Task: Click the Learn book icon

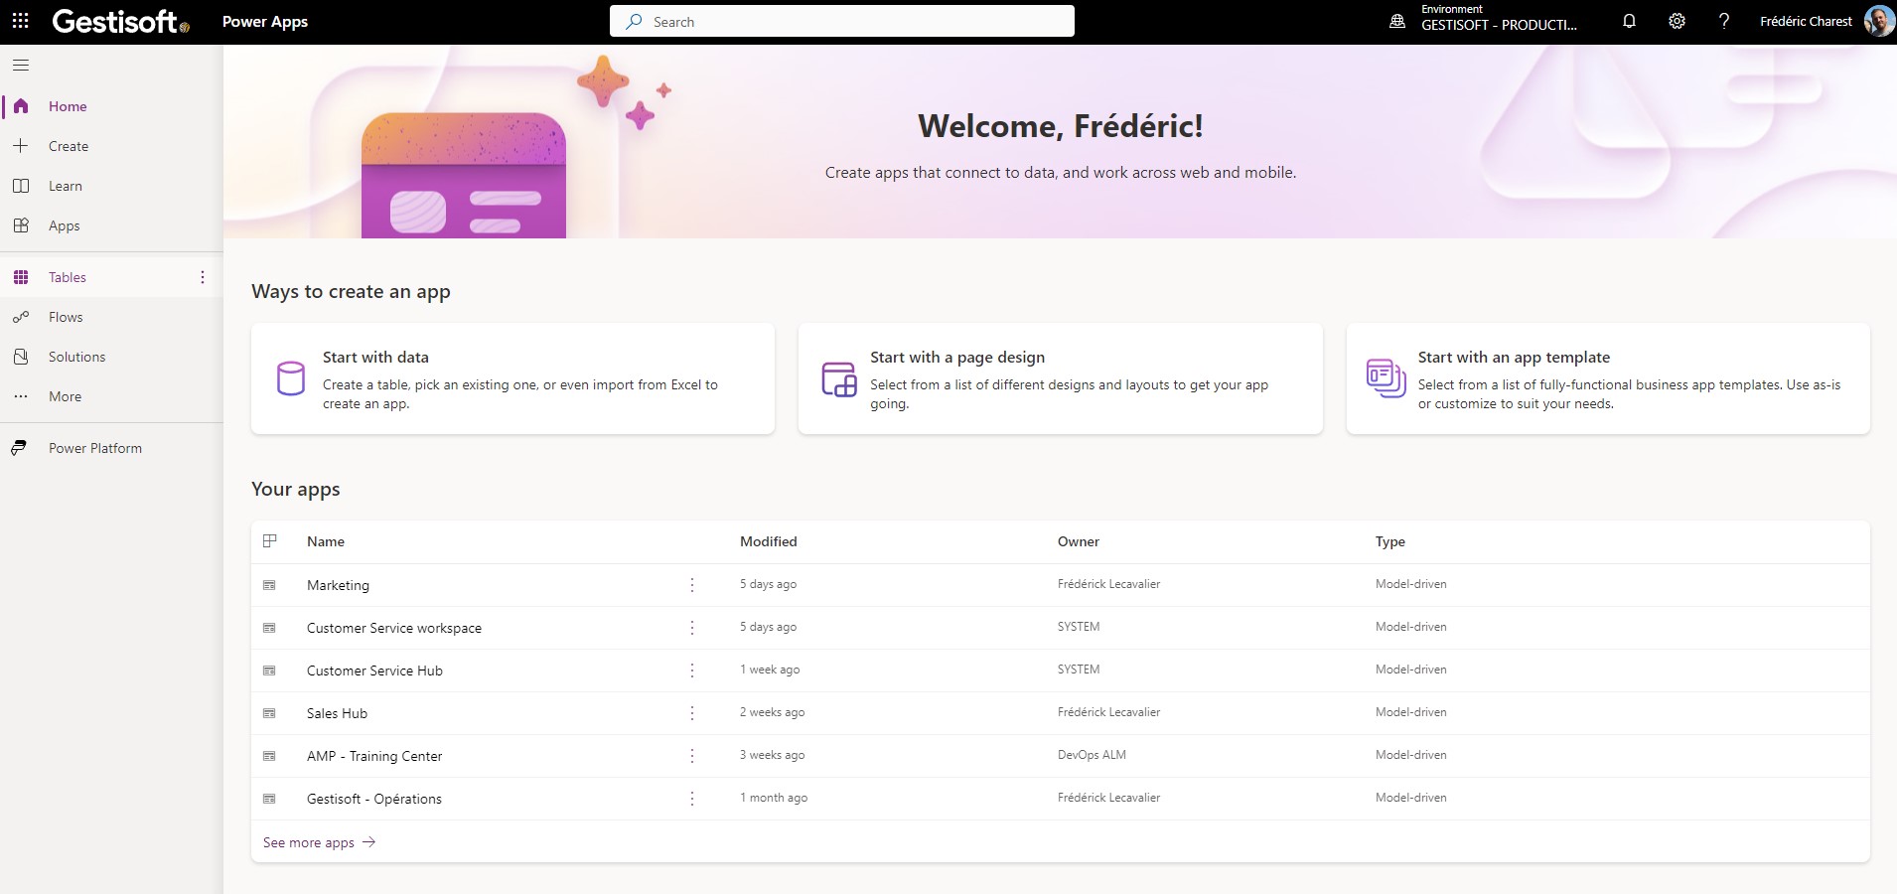Action: click(21, 186)
